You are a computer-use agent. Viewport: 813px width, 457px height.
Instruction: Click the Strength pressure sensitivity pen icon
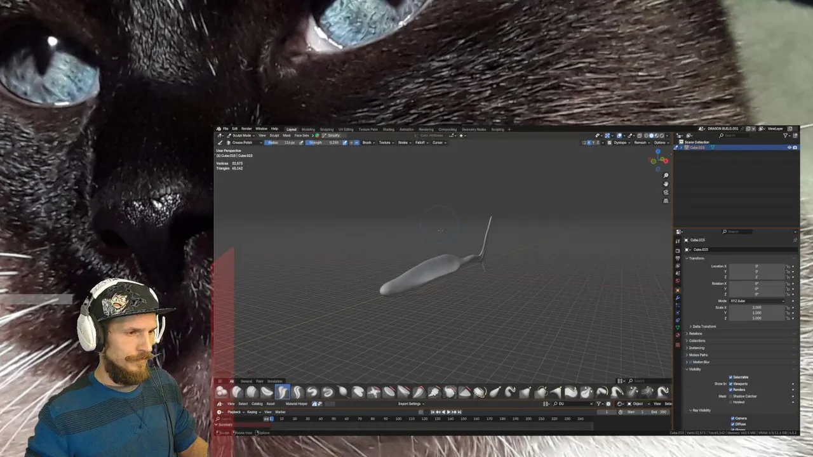(x=345, y=142)
